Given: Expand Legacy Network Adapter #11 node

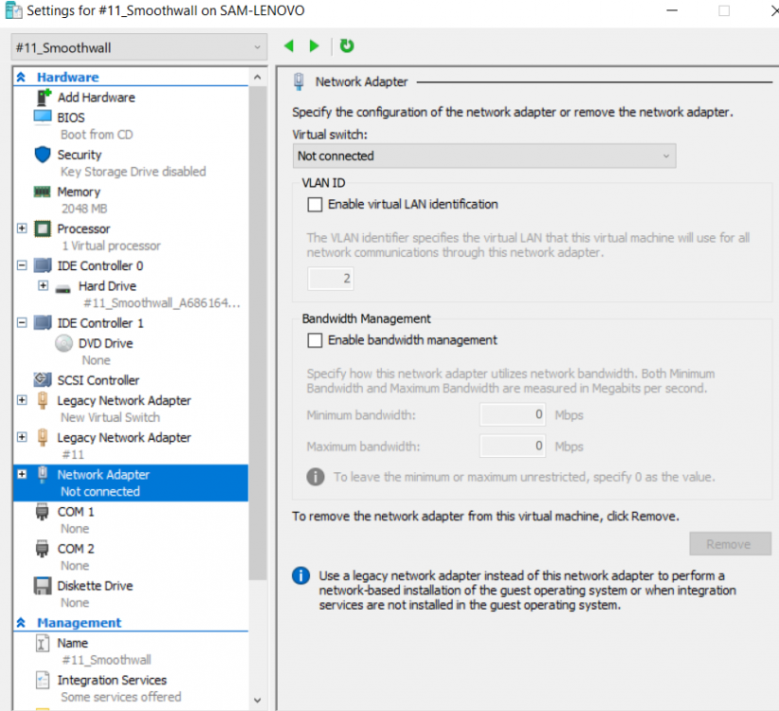Looking at the screenshot, I should (22, 437).
